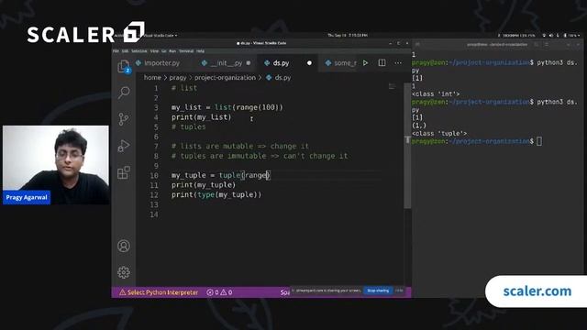Open the Accounts menu icon
The height and width of the screenshot is (330, 587).
tap(124, 246)
